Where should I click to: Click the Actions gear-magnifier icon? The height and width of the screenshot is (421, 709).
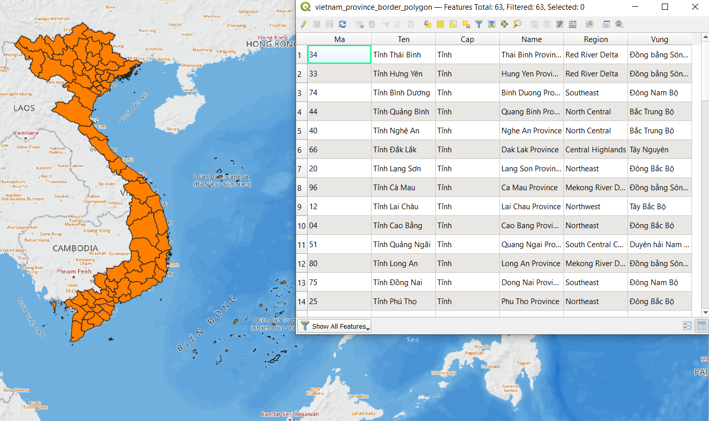[x=619, y=24]
